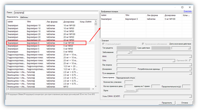Click the Дозировка column header in medication list

(x=71, y=22)
